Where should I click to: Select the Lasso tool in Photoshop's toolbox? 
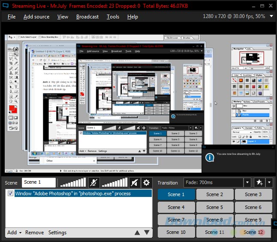(x=11, y=59)
